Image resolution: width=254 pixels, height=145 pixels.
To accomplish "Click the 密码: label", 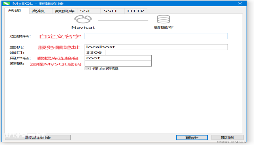I will pos(17,63).
